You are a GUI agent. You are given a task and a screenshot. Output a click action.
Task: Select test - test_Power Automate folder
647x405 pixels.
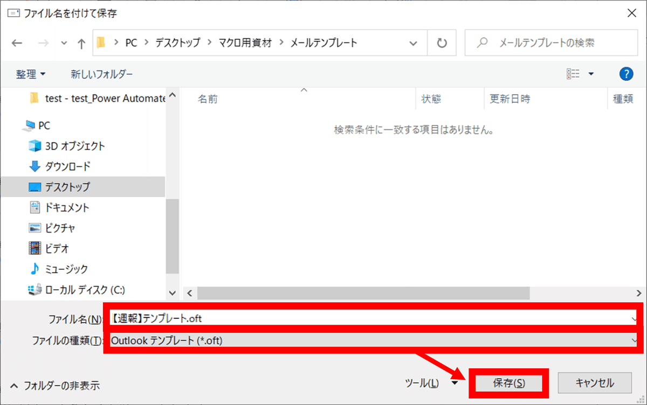tap(97, 99)
